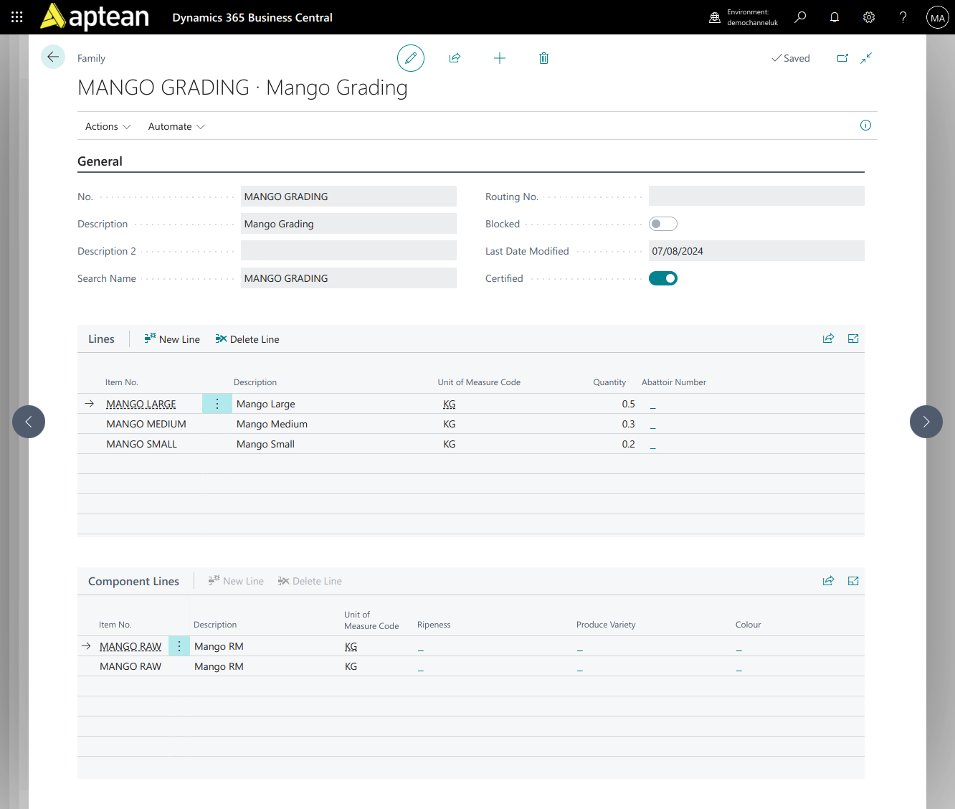The height and width of the screenshot is (809, 955).
Task: Click the Description 2 field
Action: (348, 251)
